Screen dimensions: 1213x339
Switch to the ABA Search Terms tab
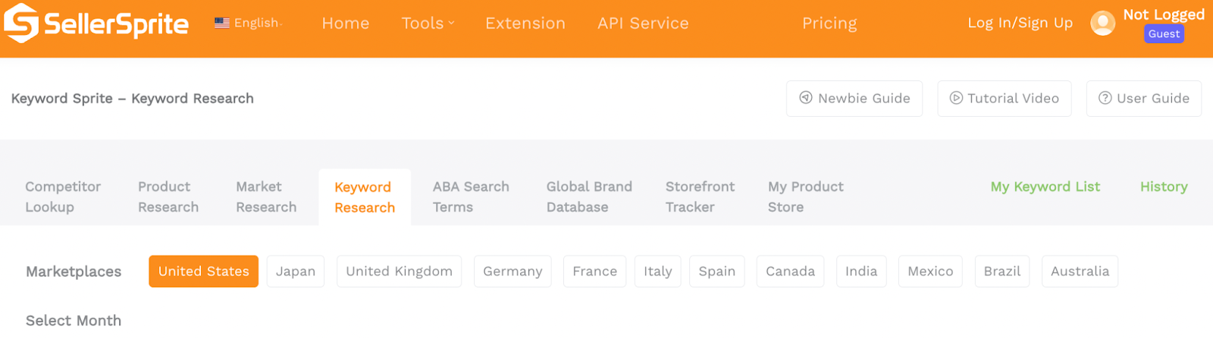(x=471, y=197)
